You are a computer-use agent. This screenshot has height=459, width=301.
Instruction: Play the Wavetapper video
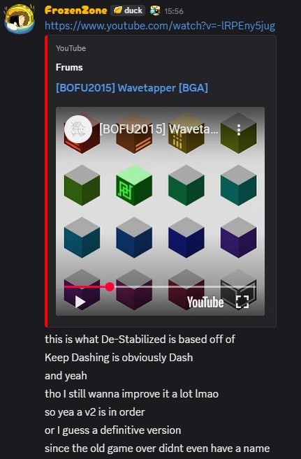(x=80, y=302)
